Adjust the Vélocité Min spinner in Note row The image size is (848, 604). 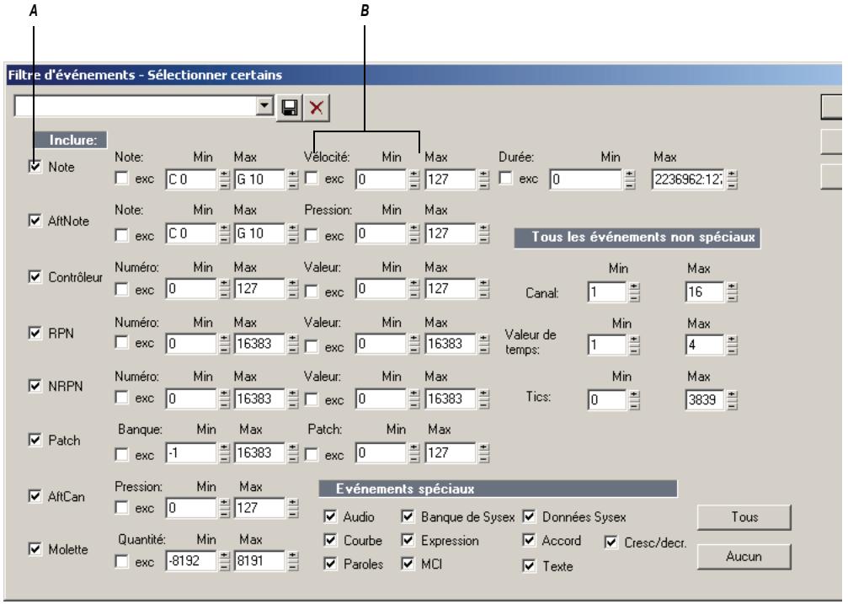click(x=414, y=179)
